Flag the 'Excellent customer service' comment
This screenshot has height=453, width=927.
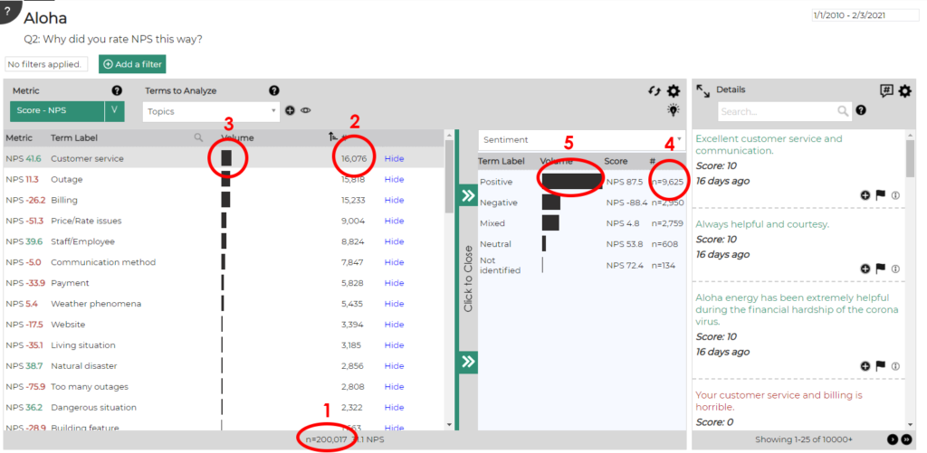pyautogui.click(x=880, y=194)
